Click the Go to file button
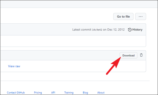The image size is (158, 95). click(x=123, y=17)
